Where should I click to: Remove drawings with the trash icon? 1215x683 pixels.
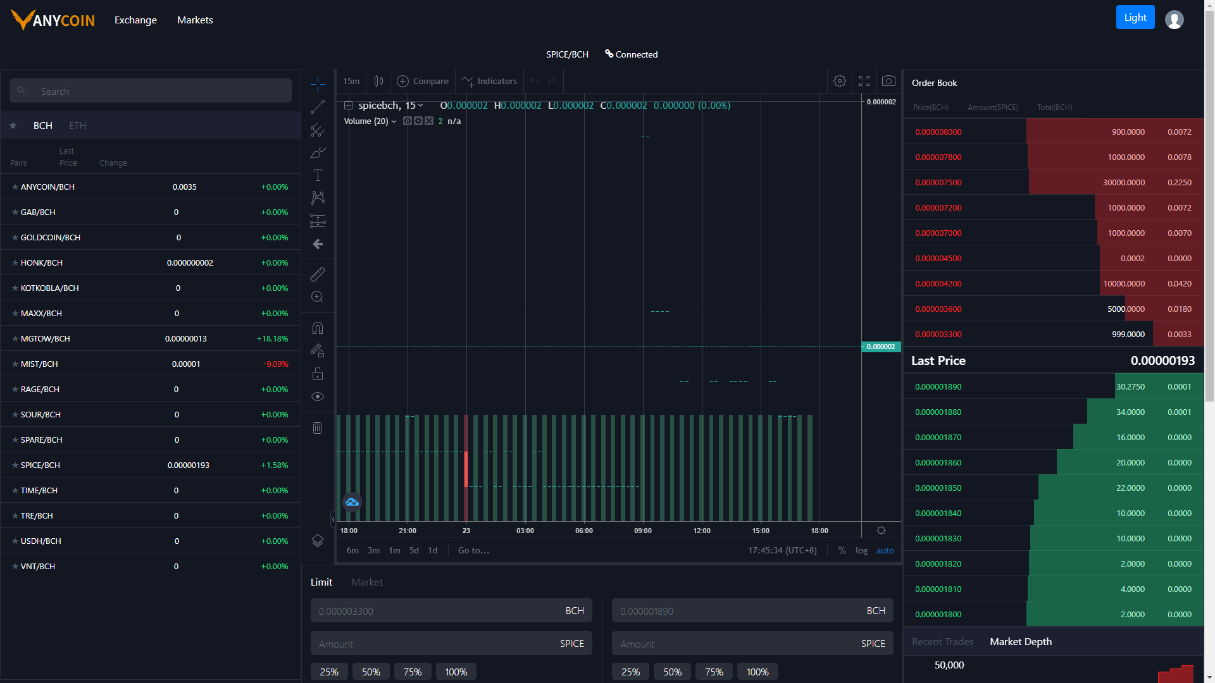coord(318,428)
